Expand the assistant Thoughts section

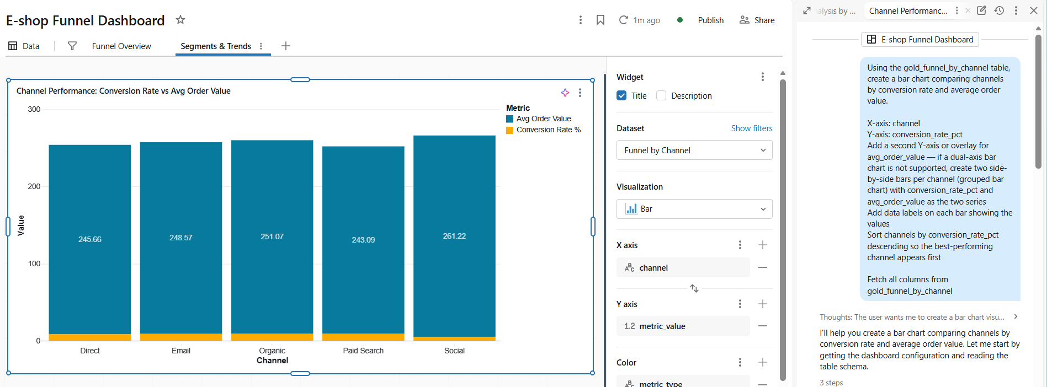click(x=919, y=317)
